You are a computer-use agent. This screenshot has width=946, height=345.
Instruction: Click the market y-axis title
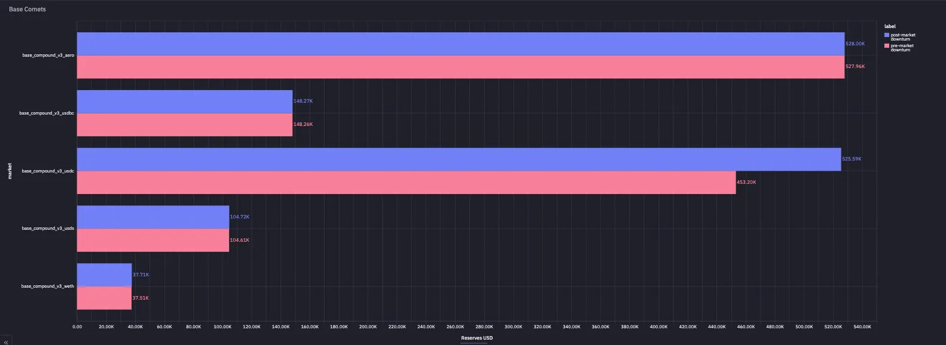pyautogui.click(x=10, y=171)
